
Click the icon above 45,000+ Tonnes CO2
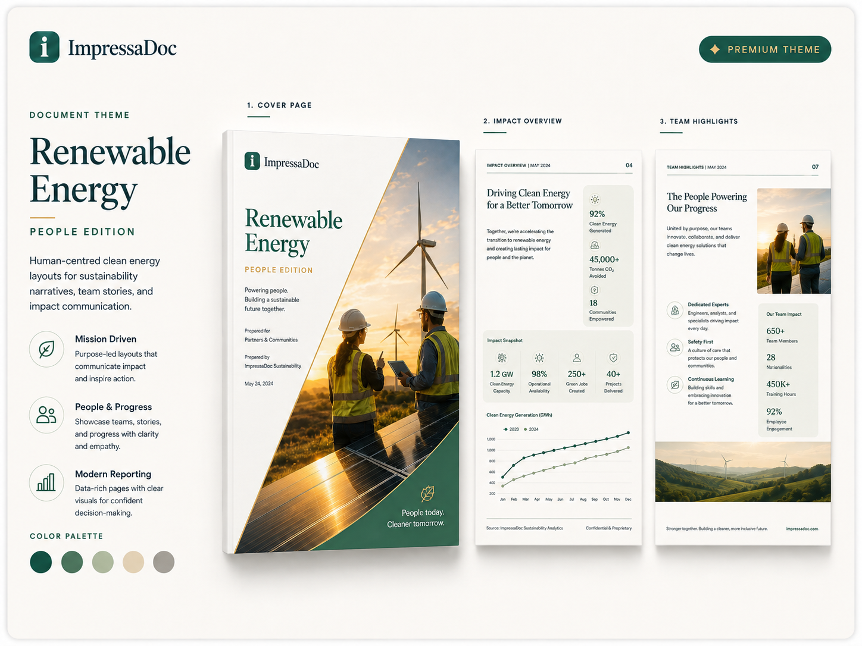594,245
